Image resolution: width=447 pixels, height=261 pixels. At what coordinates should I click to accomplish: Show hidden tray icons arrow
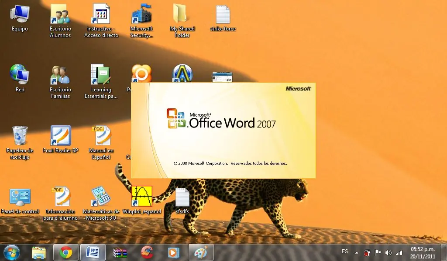click(x=357, y=252)
